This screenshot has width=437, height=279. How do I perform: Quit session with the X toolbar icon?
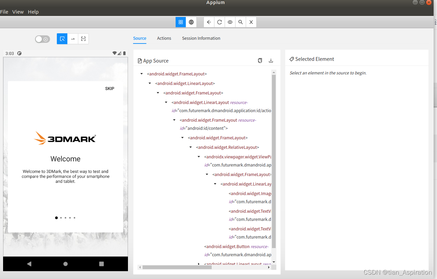(251, 22)
